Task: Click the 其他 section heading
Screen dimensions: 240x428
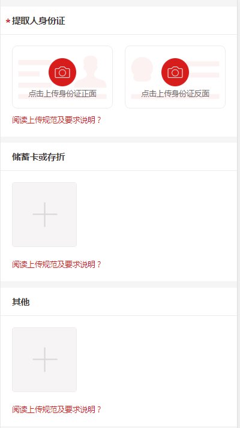Action: 21,302
